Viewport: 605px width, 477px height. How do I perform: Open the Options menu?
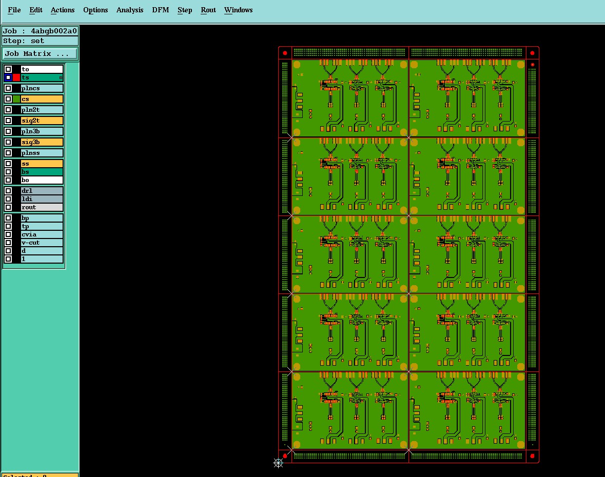pos(95,10)
